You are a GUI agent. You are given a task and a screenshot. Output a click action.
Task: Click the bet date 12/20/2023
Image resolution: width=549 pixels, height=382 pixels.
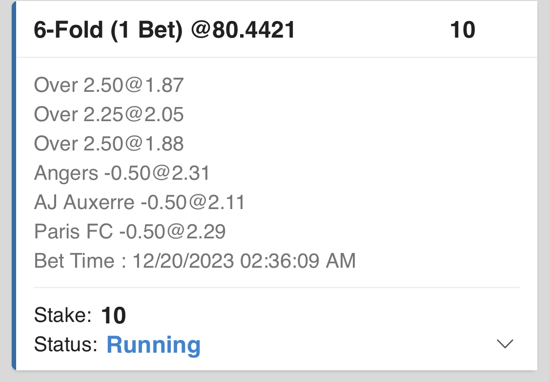point(183,261)
